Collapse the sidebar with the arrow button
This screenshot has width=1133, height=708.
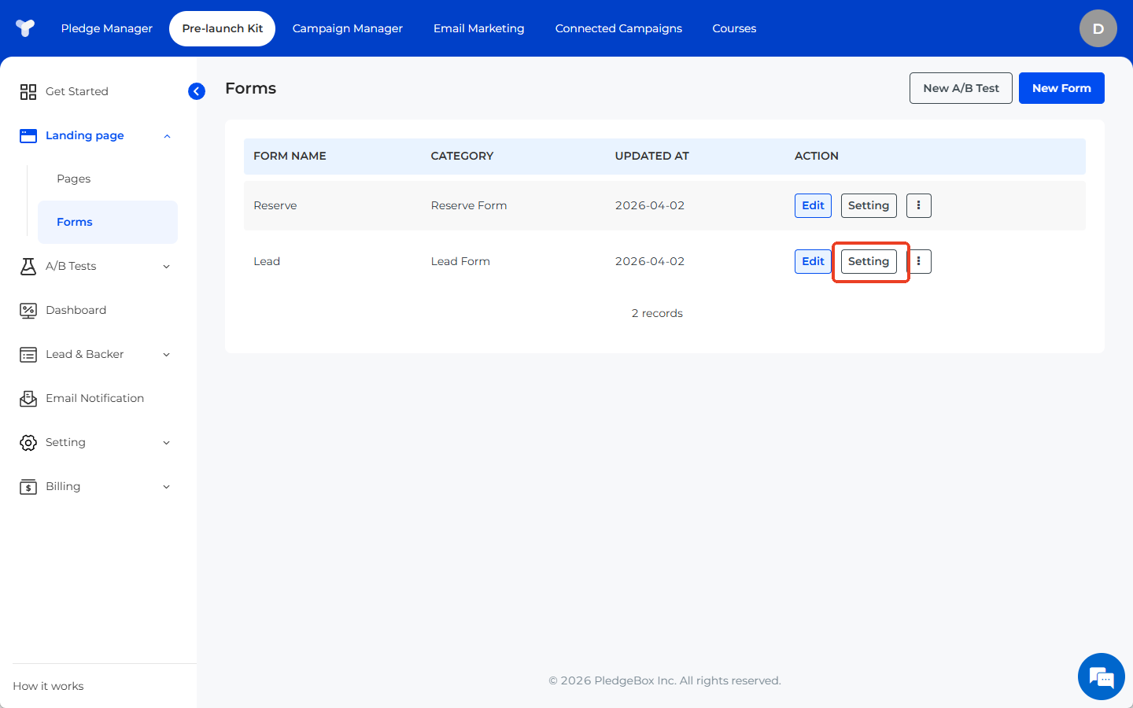[197, 91]
